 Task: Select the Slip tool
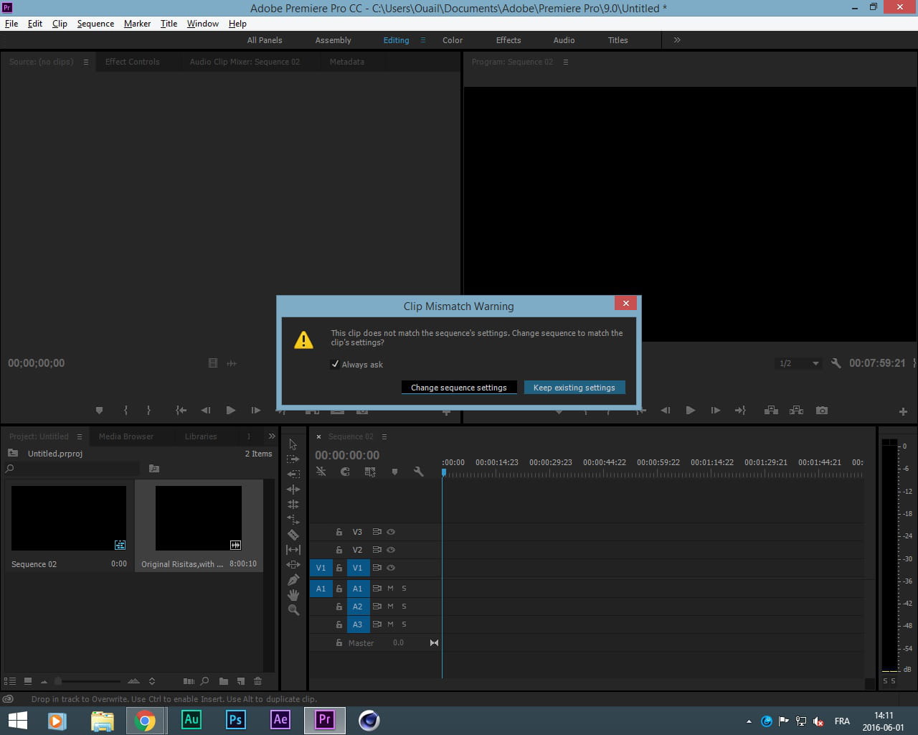(x=293, y=550)
